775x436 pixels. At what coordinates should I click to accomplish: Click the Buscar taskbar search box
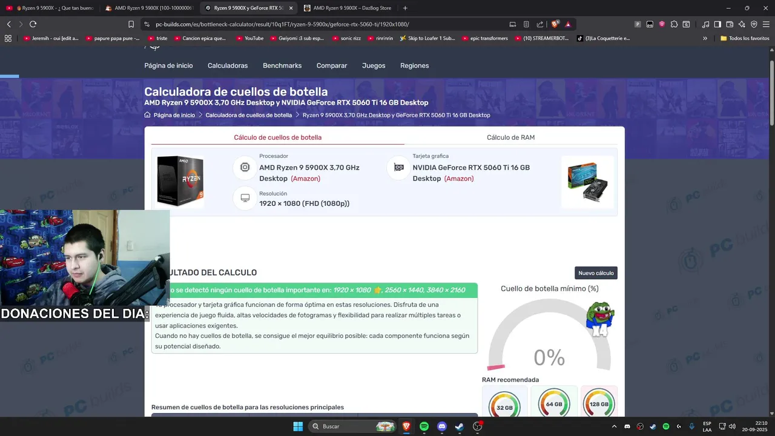(353, 426)
